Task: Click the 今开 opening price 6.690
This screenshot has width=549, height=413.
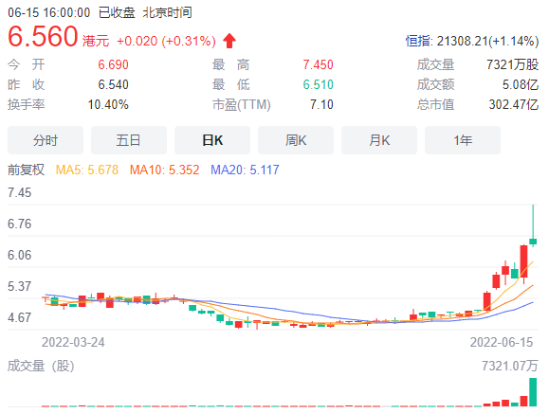Action: point(113,64)
